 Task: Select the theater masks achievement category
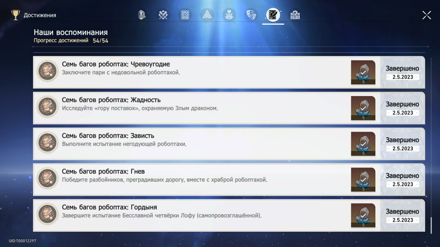pyautogui.click(x=251, y=15)
